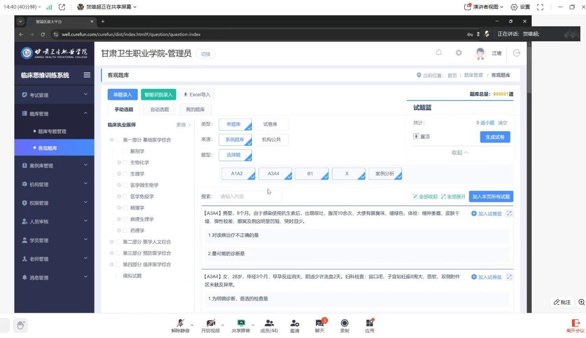Expand the 第二部分 医学人文综合 tree node

coord(112,242)
